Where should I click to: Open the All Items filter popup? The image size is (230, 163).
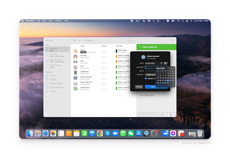(x=89, y=40)
